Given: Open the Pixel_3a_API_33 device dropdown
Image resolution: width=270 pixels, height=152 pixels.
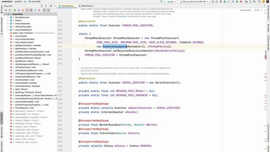Looking at the screenshot, I should coord(194,2).
